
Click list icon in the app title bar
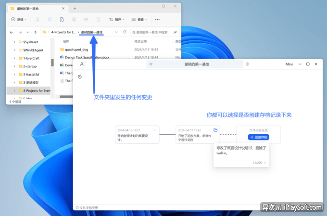point(151,64)
